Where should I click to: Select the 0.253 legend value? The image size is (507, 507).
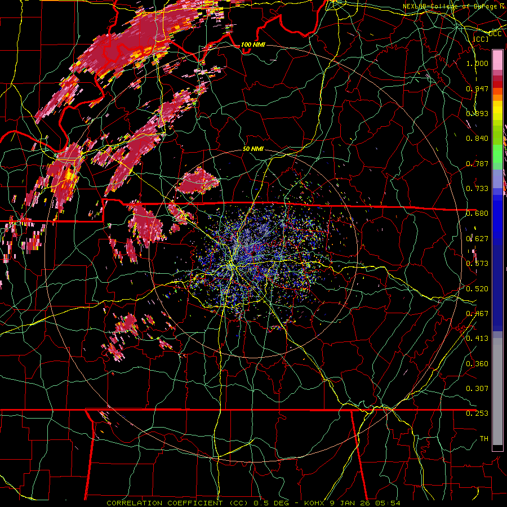pos(477,413)
